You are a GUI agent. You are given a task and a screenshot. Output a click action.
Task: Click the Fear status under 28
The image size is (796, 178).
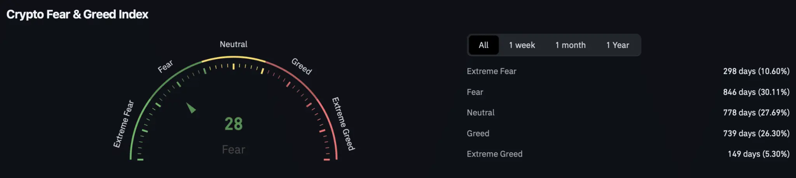[234, 150]
